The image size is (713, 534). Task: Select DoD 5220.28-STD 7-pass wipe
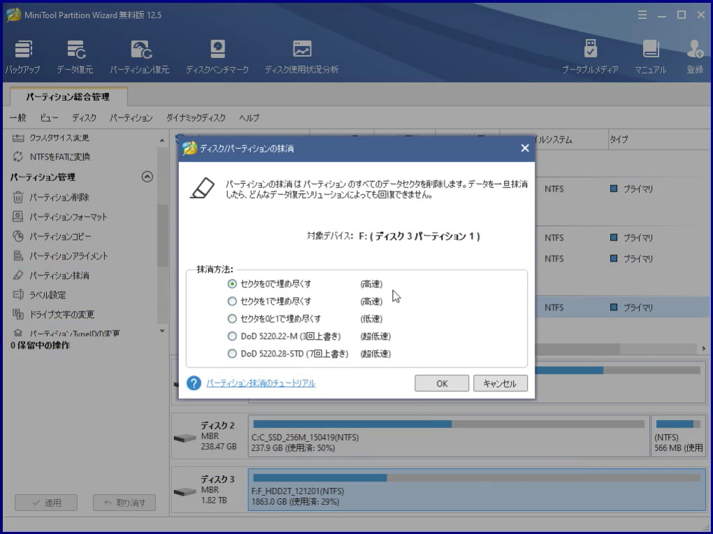click(x=232, y=354)
